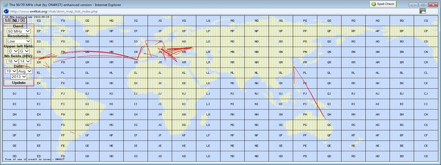
Task: Click the green Spell Check checkmark icon
Action: (373, 4)
